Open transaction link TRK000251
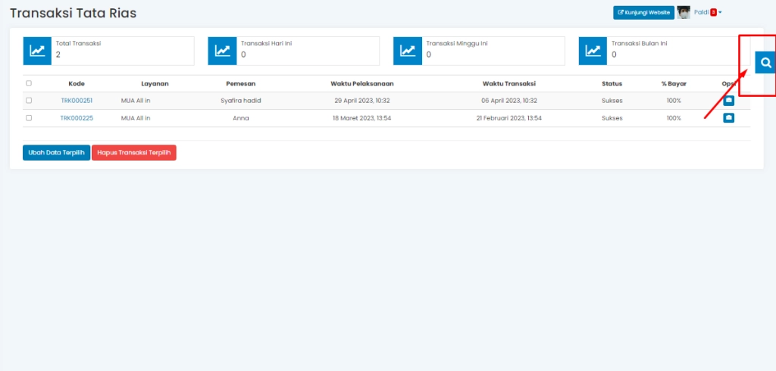This screenshot has width=776, height=371. tap(77, 100)
